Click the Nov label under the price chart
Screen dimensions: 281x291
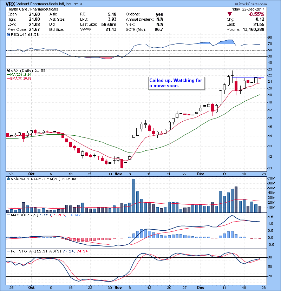[x=118, y=174]
